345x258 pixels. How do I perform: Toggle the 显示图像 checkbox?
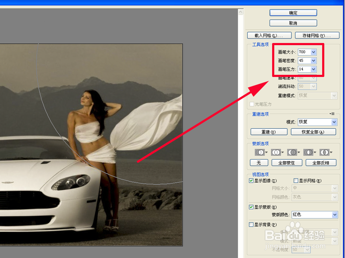[251, 181]
